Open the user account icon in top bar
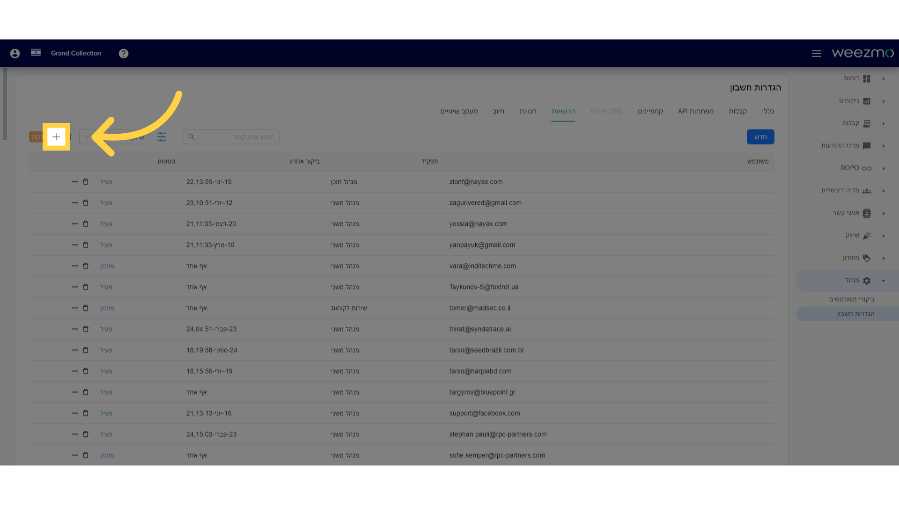899x505 pixels. tap(15, 53)
